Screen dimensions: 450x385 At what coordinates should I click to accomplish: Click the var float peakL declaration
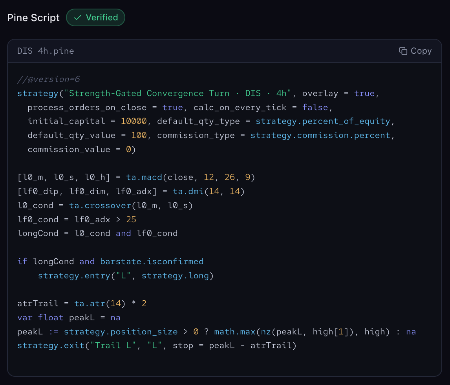pos(69,318)
